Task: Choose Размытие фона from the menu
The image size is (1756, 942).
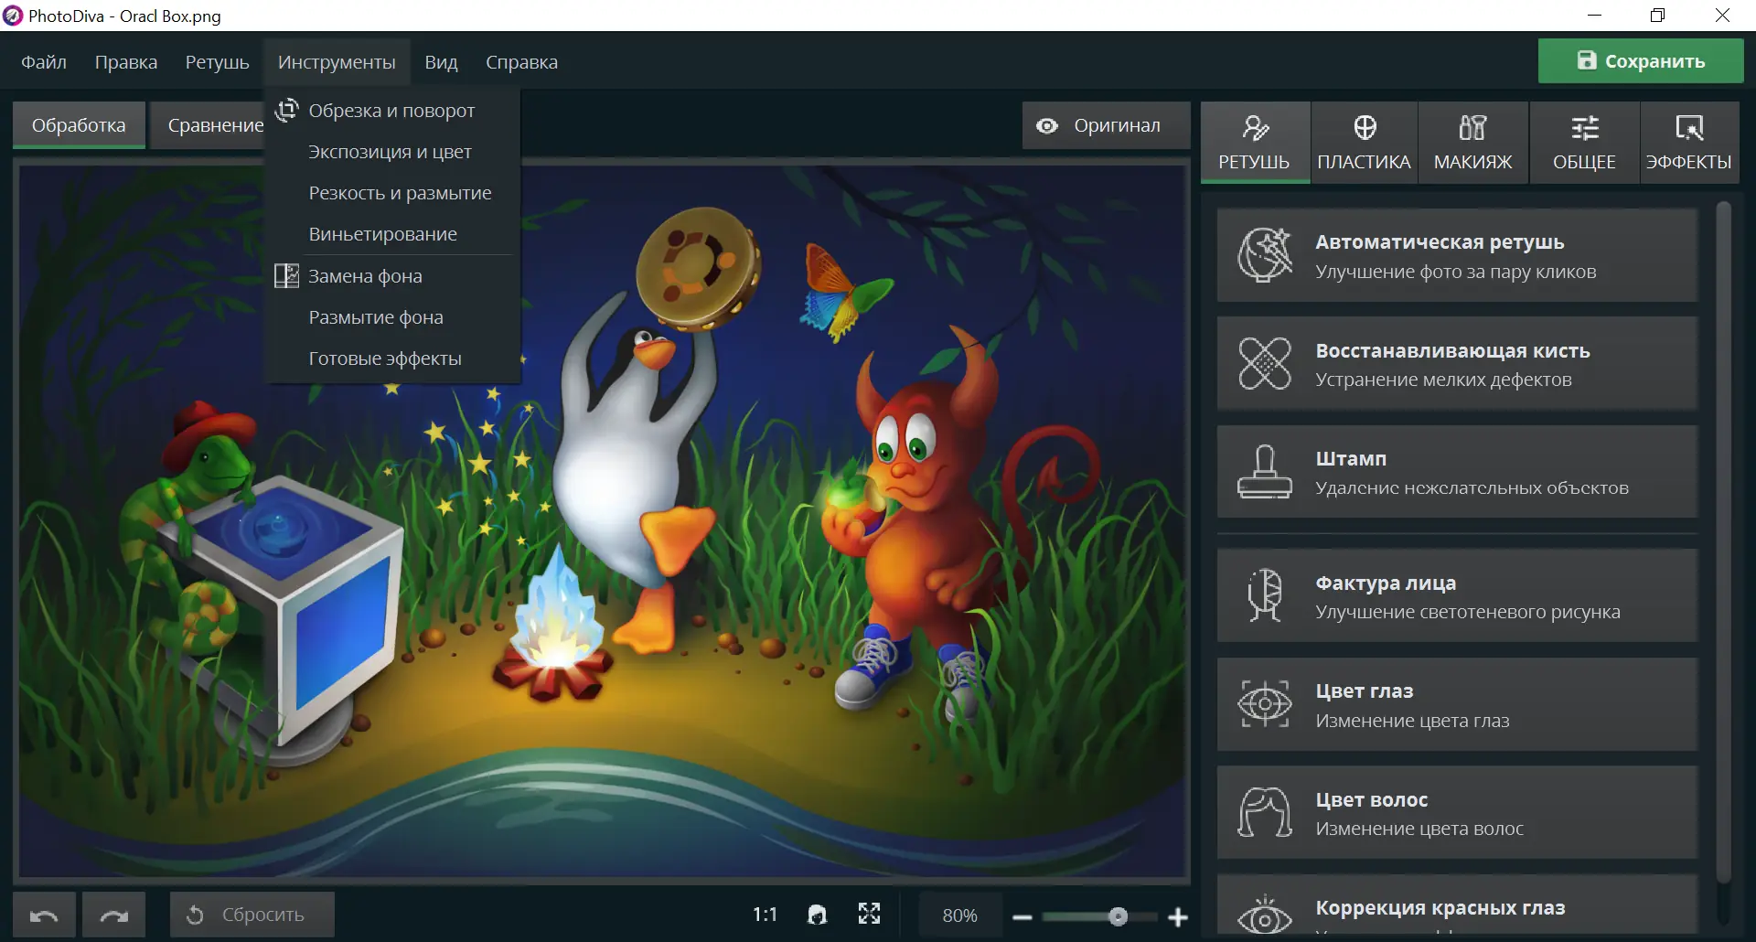Action: (392, 317)
